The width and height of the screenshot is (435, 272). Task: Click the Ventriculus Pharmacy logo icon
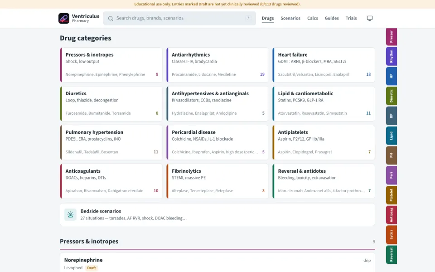[64, 18]
